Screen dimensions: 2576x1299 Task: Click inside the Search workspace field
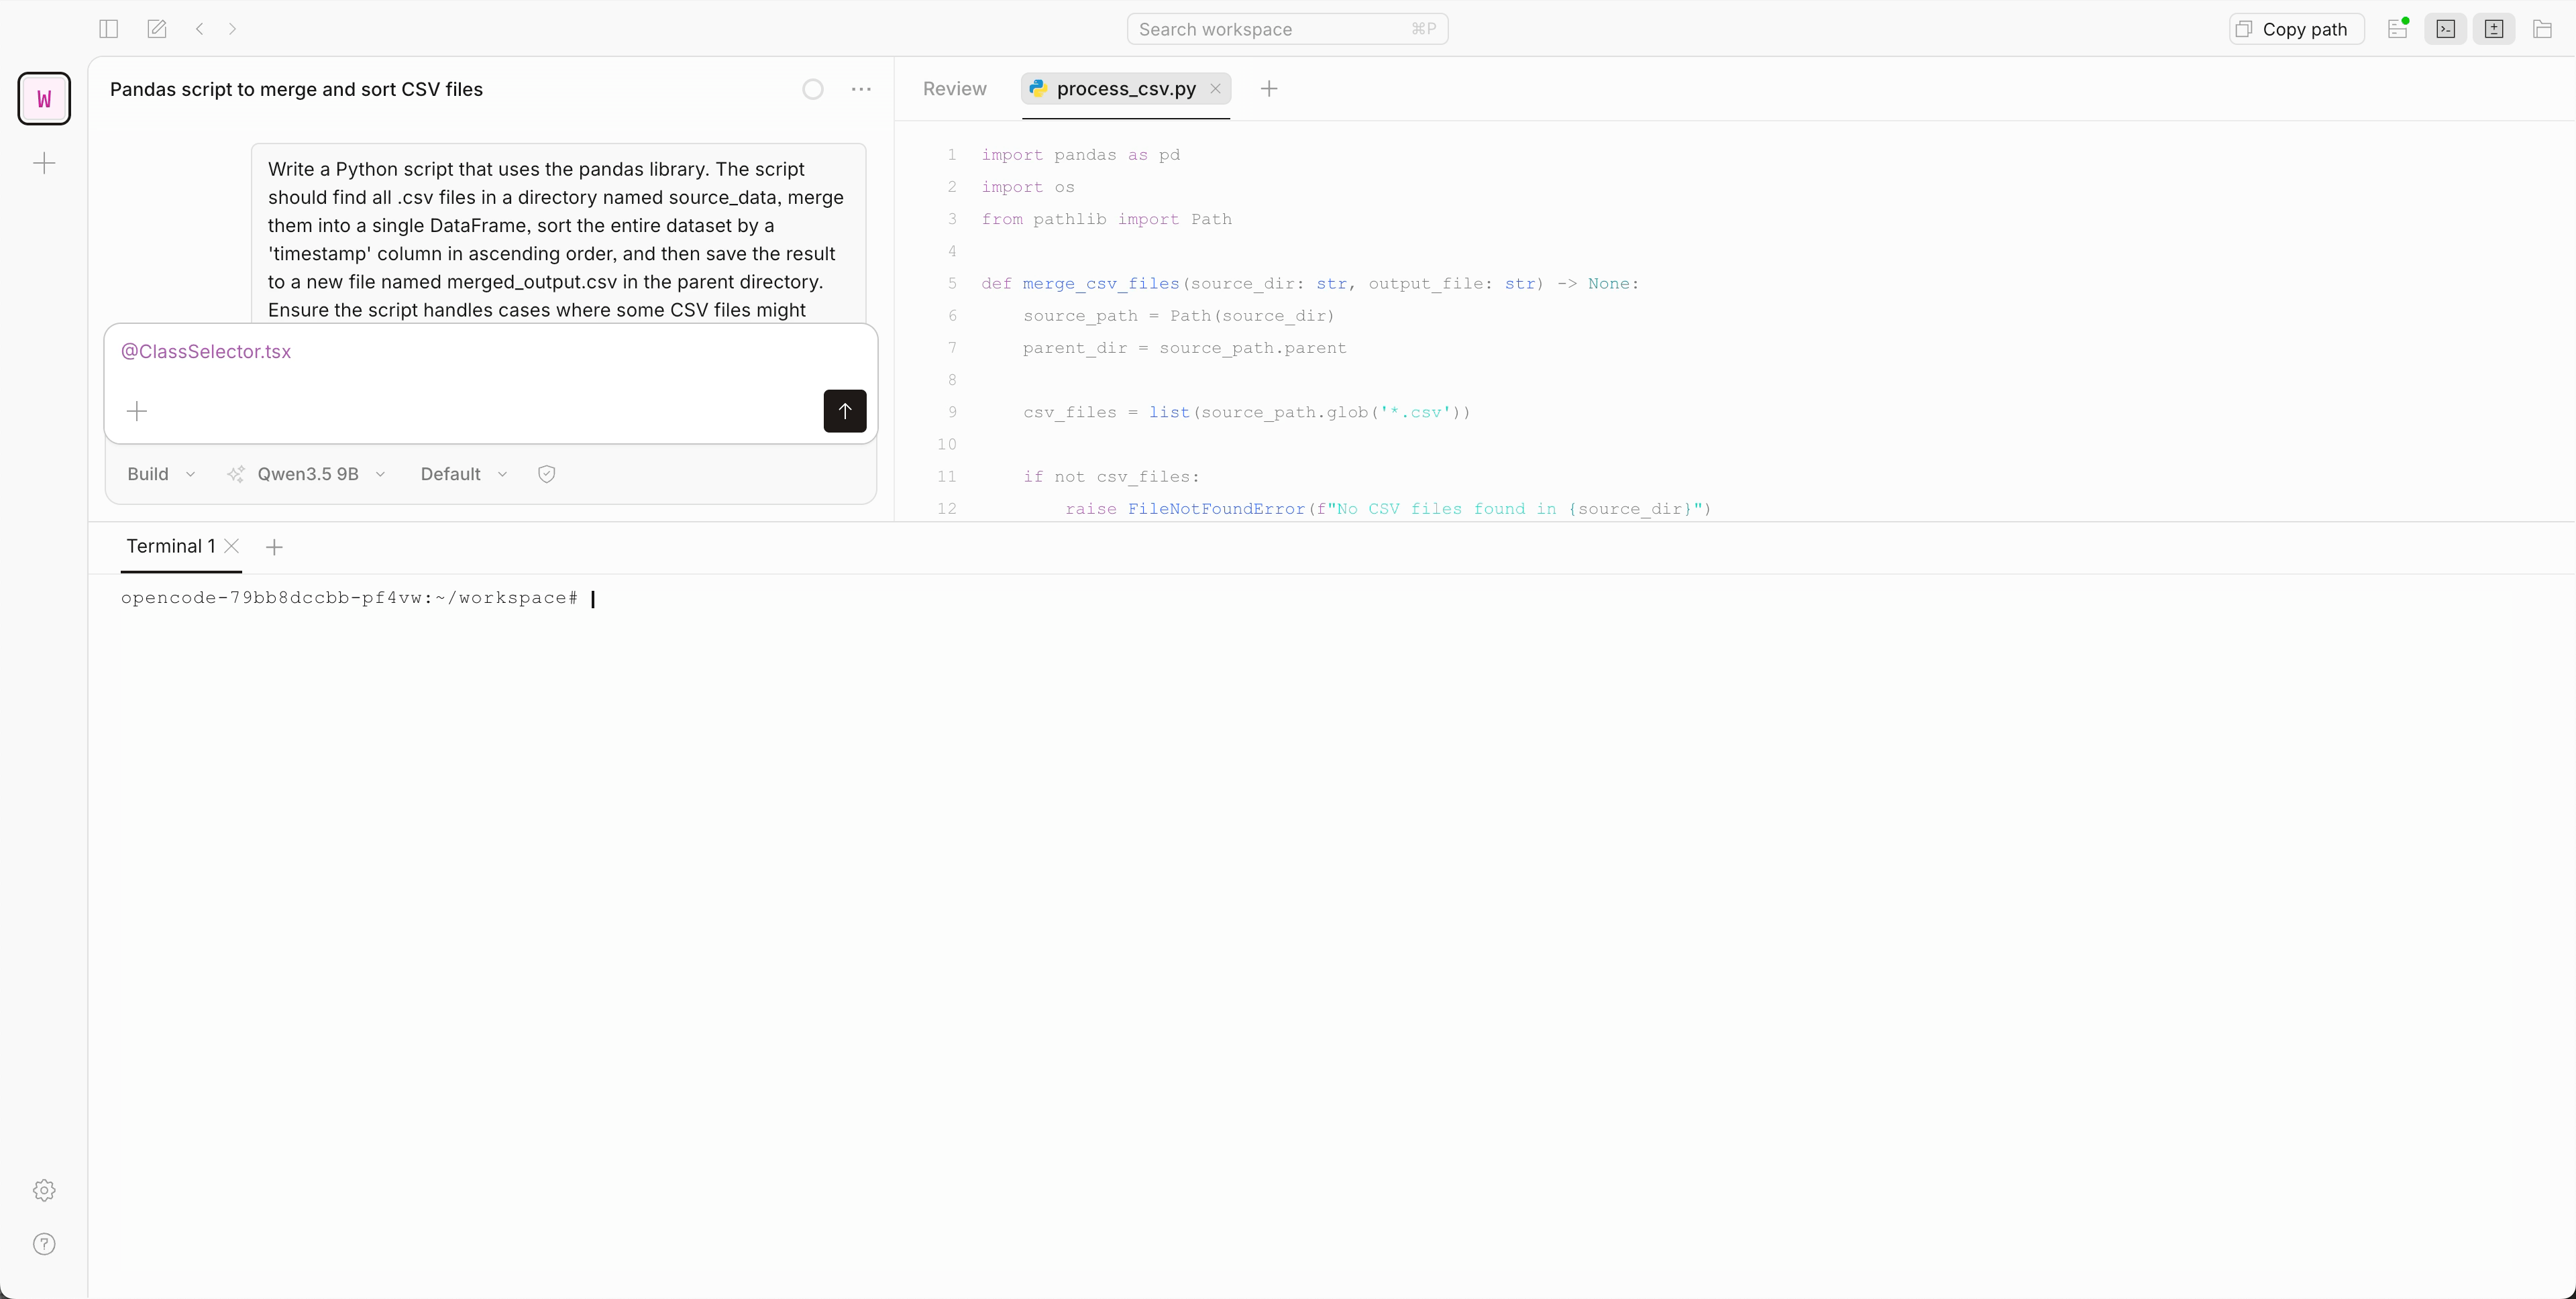point(1287,28)
